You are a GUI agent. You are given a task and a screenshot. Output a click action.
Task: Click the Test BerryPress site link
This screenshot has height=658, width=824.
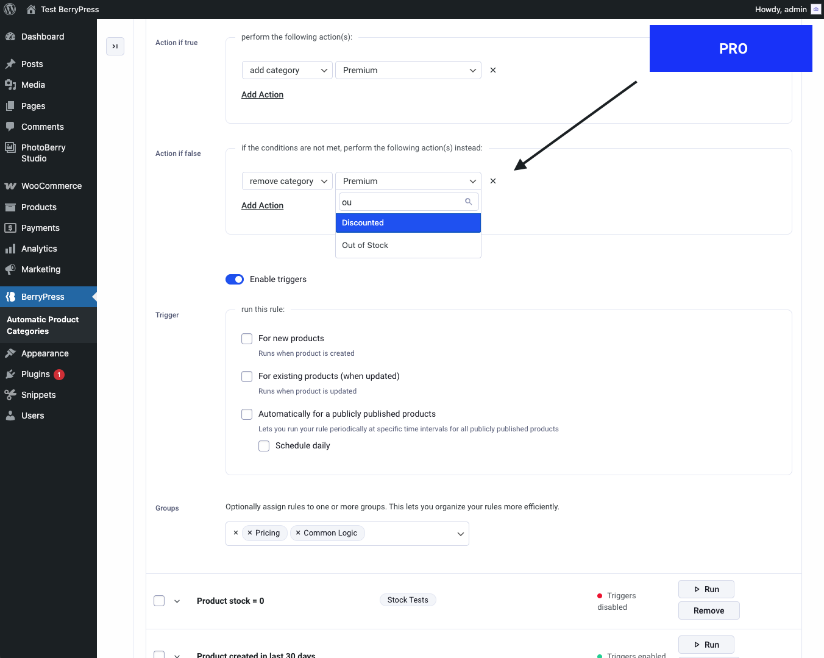pos(69,9)
